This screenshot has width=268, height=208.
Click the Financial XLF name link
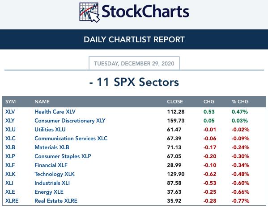pos(51,165)
